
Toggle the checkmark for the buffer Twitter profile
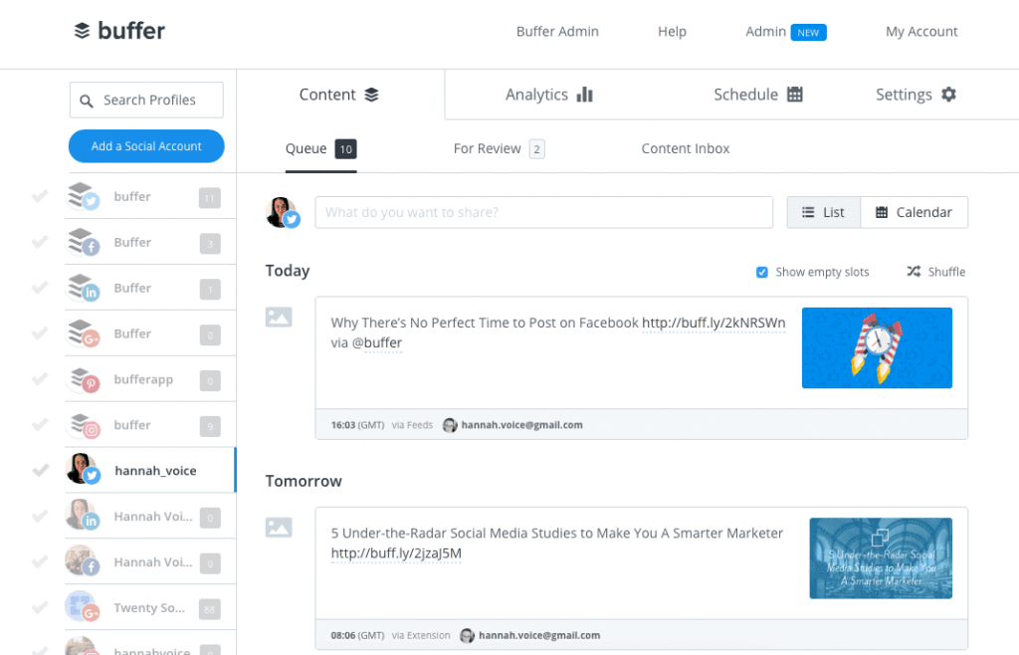pos(40,195)
